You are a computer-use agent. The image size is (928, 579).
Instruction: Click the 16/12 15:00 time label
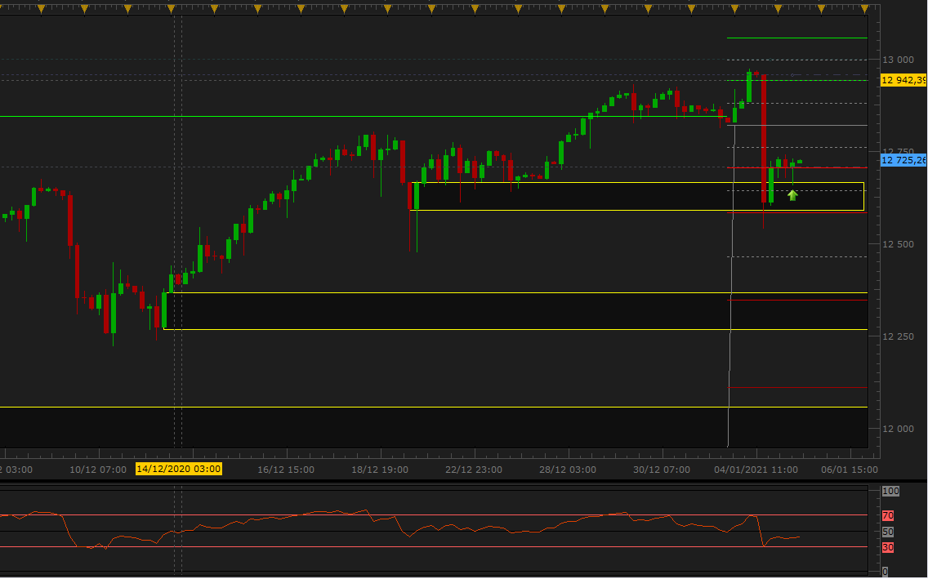pos(286,470)
